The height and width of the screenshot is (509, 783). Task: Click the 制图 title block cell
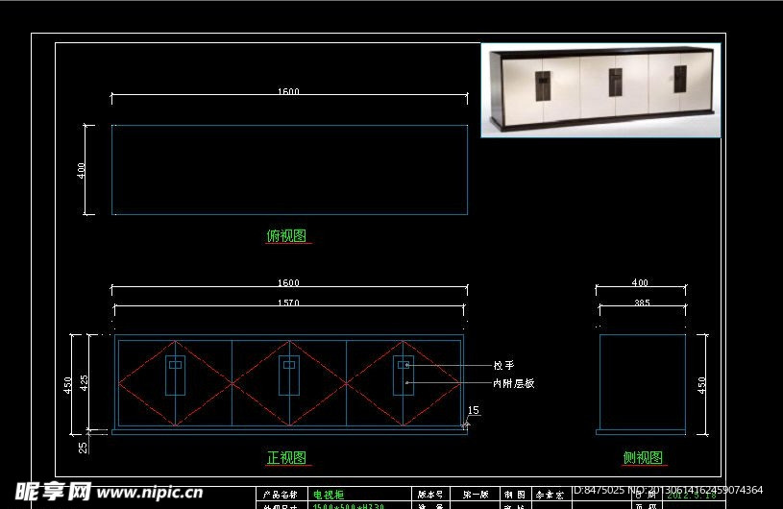(515, 495)
